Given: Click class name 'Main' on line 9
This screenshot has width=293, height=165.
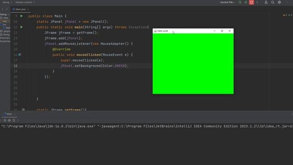Looking at the screenshot, I should point(59,16).
